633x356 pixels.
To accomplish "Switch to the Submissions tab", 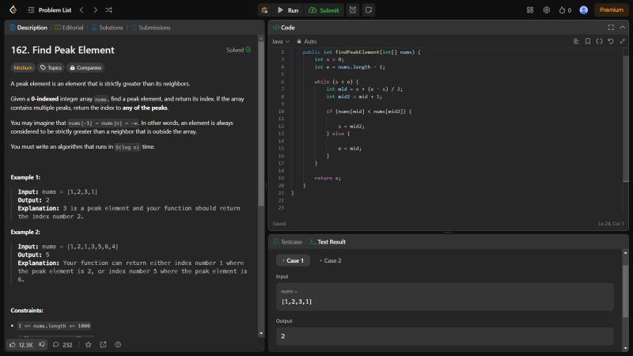I will [150, 28].
